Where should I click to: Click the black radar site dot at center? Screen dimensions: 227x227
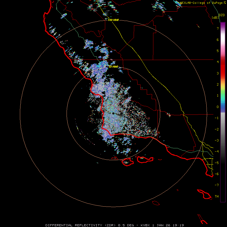[113, 113]
